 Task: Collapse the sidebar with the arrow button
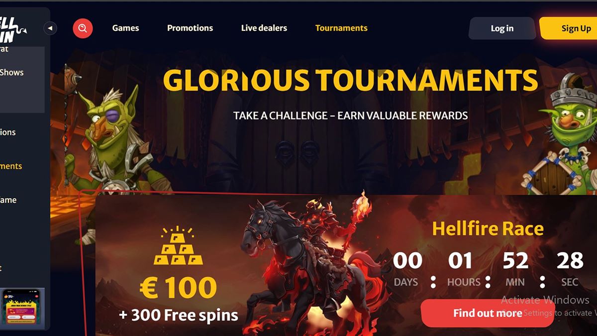coord(50,28)
